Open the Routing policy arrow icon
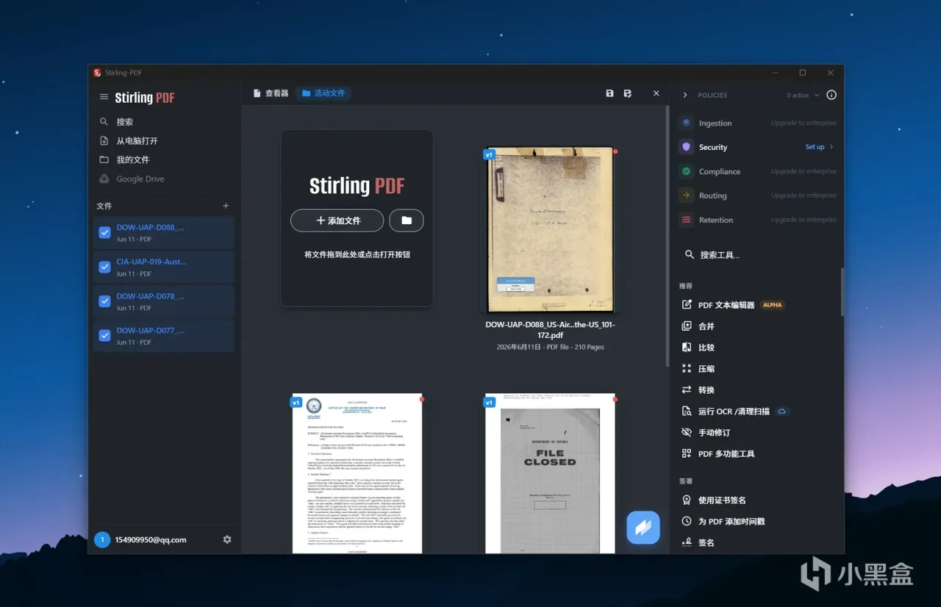The image size is (941, 607). [686, 195]
